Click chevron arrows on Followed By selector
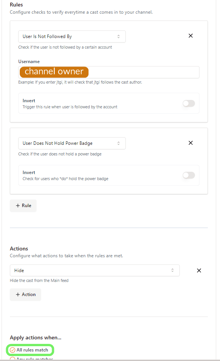 pyautogui.click(x=119, y=36)
